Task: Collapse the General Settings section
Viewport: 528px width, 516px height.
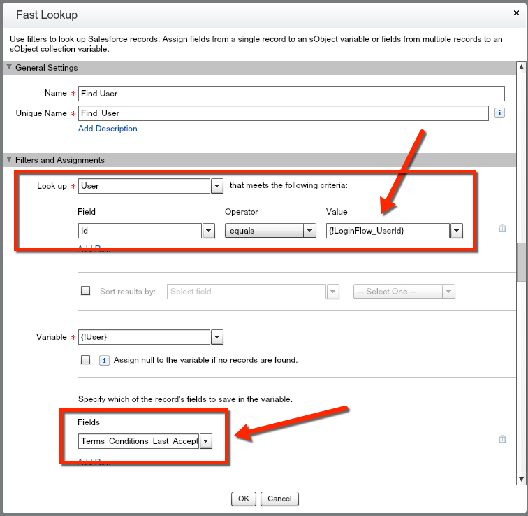Action: 9,68
